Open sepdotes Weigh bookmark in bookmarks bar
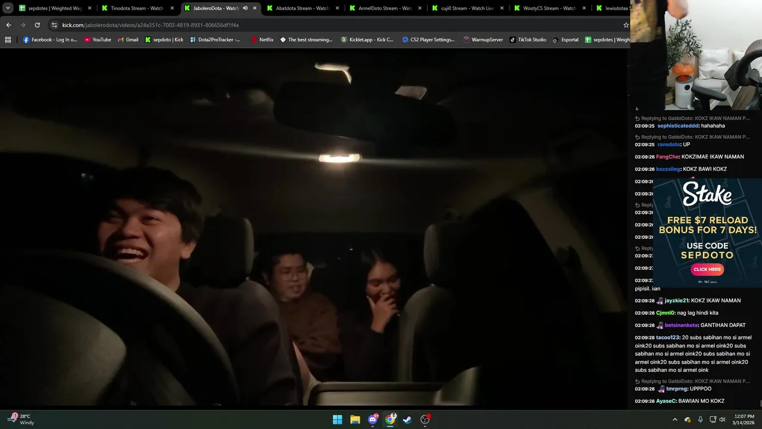The height and width of the screenshot is (429, 762). point(607,40)
